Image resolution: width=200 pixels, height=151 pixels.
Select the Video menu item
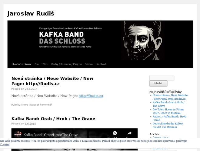pos(89,64)
